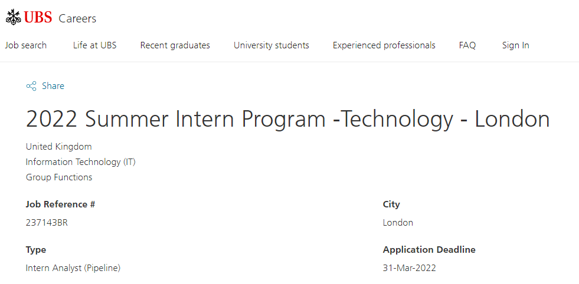Viewport: 579px width, 284px height.
Task: Click Sign In link
Action: click(x=515, y=45)
